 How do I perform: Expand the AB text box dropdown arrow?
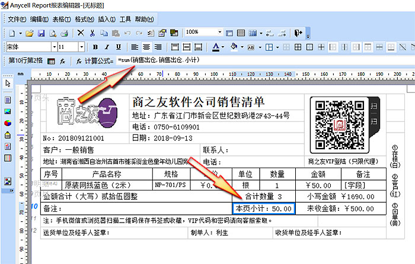(x=260, y=47)
